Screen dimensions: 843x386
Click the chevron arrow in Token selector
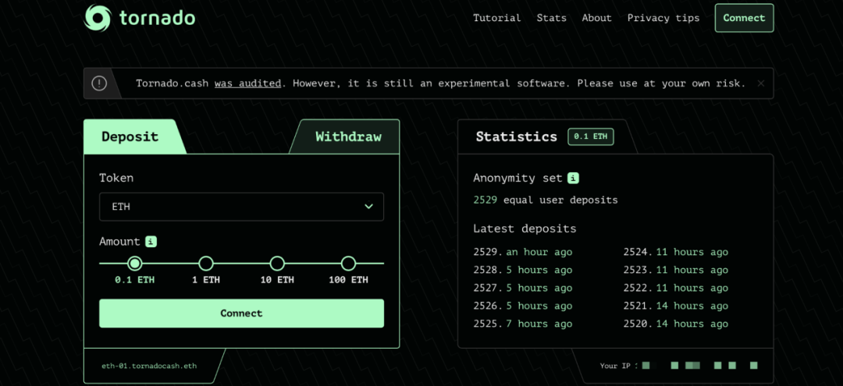tap(369, 207)
